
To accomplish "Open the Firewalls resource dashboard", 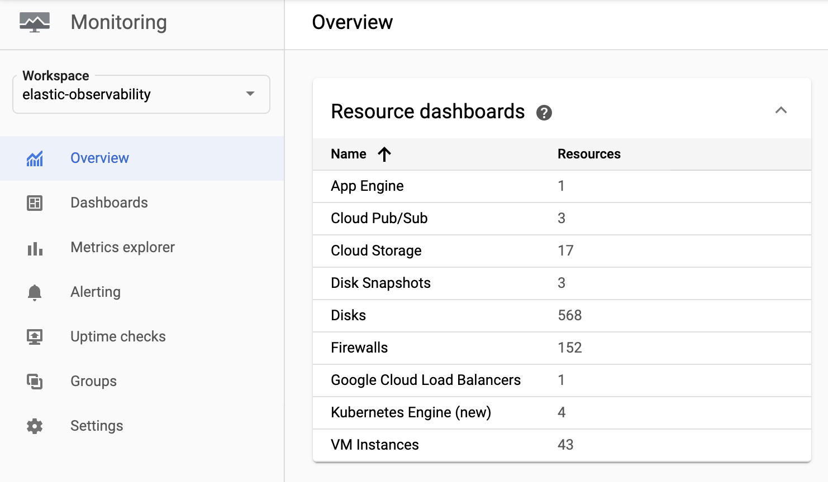I will (x=359, y=348).
